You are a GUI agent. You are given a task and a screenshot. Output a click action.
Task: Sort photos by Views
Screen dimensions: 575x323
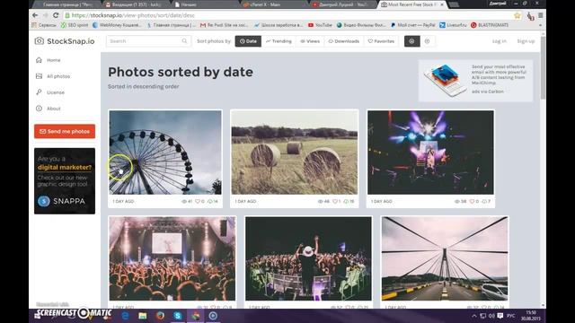tap(310, 41)
